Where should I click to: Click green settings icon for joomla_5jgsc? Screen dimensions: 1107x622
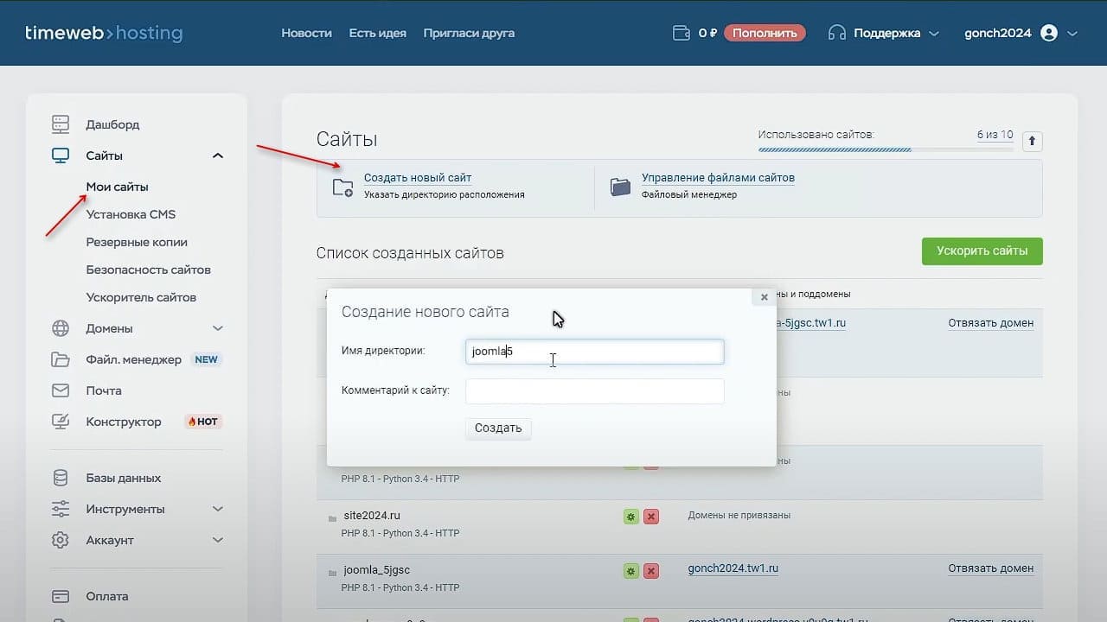pos(631,571)
